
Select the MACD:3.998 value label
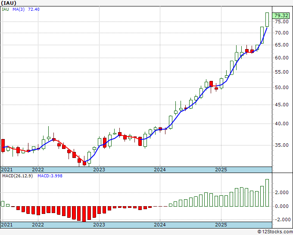50,176
